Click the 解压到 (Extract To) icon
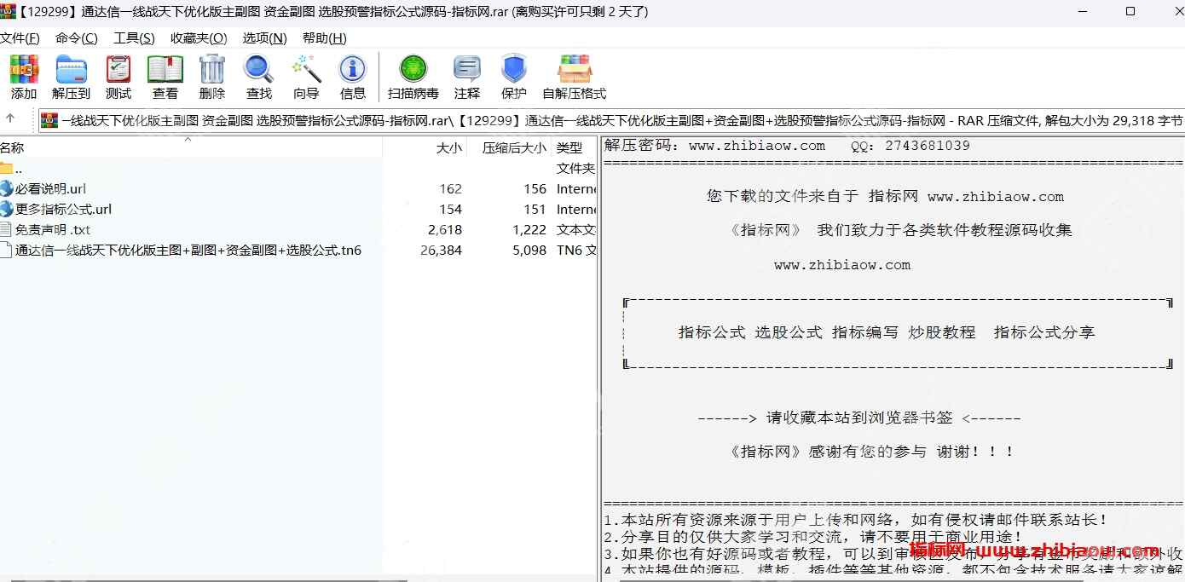This screenshot has width=1185, height=582. [71, 77]
